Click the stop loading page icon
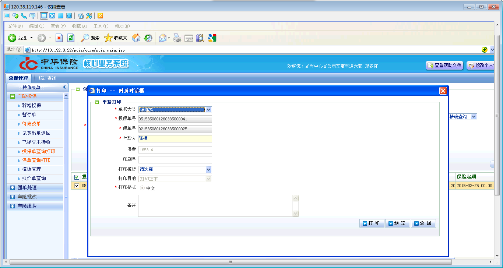Image resolution: width=503 pixels, height=268 pixels. pyautogui.click(x=59, y=38)
